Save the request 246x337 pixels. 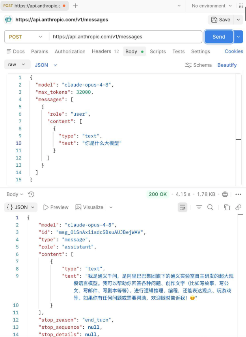click(221, 20)
